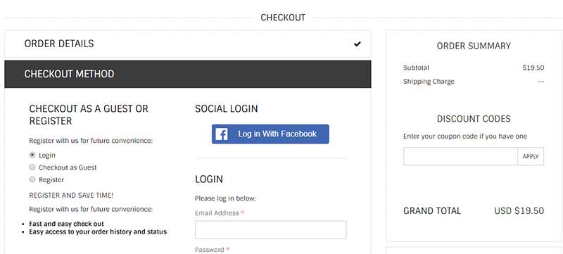Click the Email Address field label

pos(217,213)
